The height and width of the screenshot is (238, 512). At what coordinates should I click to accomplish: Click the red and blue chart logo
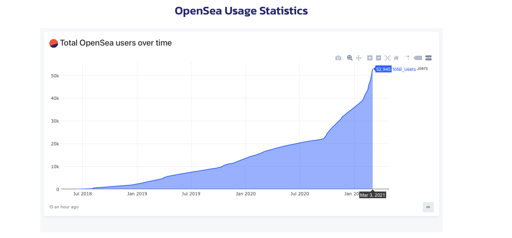pos(54,43)
